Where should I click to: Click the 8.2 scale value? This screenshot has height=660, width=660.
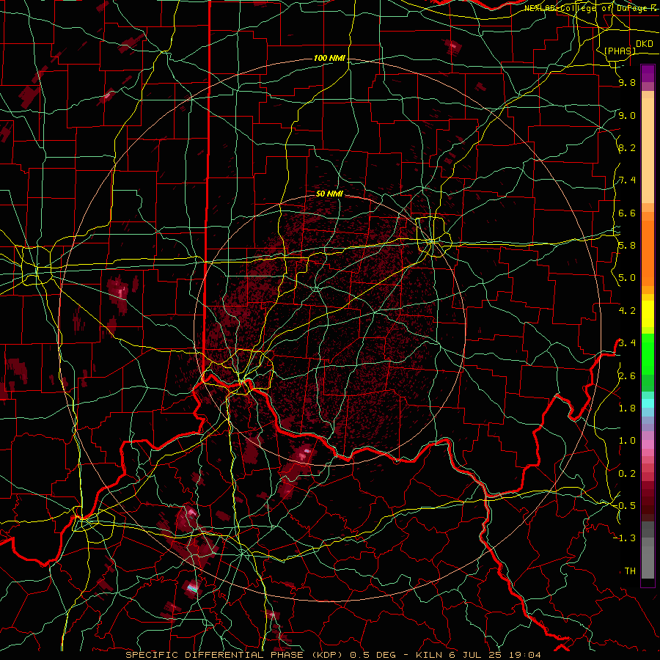[x=627, y=147]
